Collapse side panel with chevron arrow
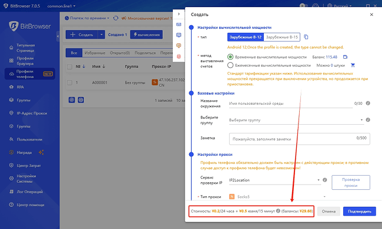The width and height of the screenshot is (382, 229). coord(179,14)
